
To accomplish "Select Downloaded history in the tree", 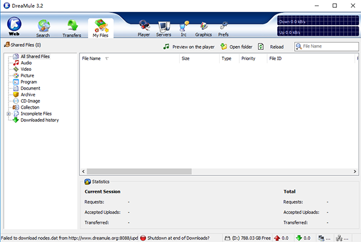I will (x=39, y=119).
